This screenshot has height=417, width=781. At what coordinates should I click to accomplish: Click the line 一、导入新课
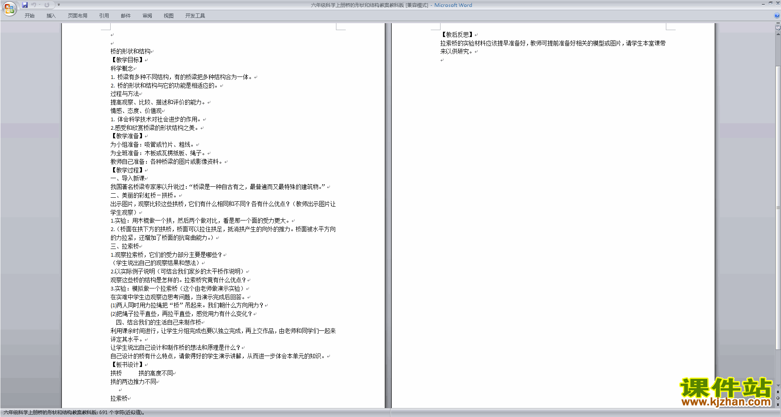tap(127, 178)
